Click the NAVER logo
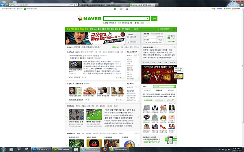244x152 pixels. click(x=89, y=19)
